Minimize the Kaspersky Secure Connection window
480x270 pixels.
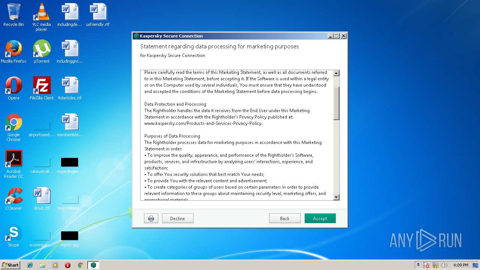coord(330,36)
